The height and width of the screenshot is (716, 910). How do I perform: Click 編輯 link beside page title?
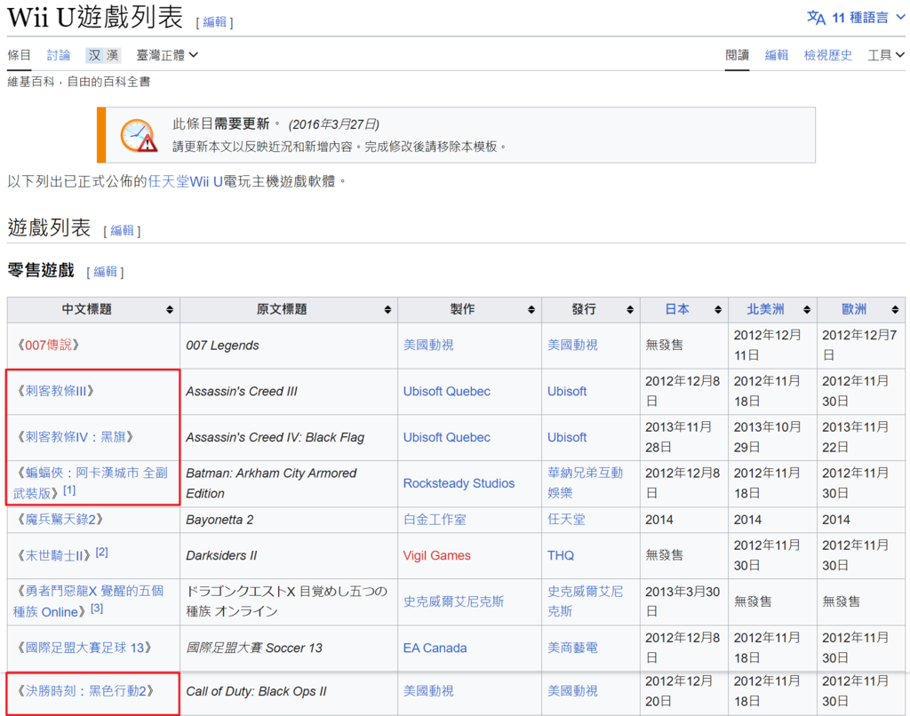(x=215, y=22)
